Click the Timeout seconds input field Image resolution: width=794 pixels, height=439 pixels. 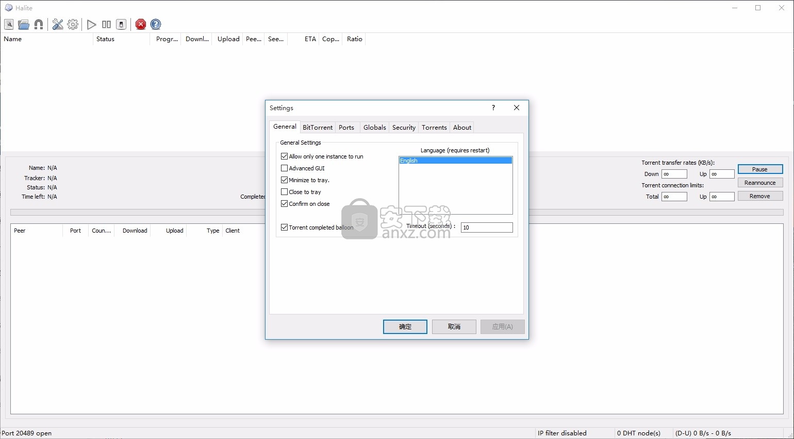click(x=487, y=227)
